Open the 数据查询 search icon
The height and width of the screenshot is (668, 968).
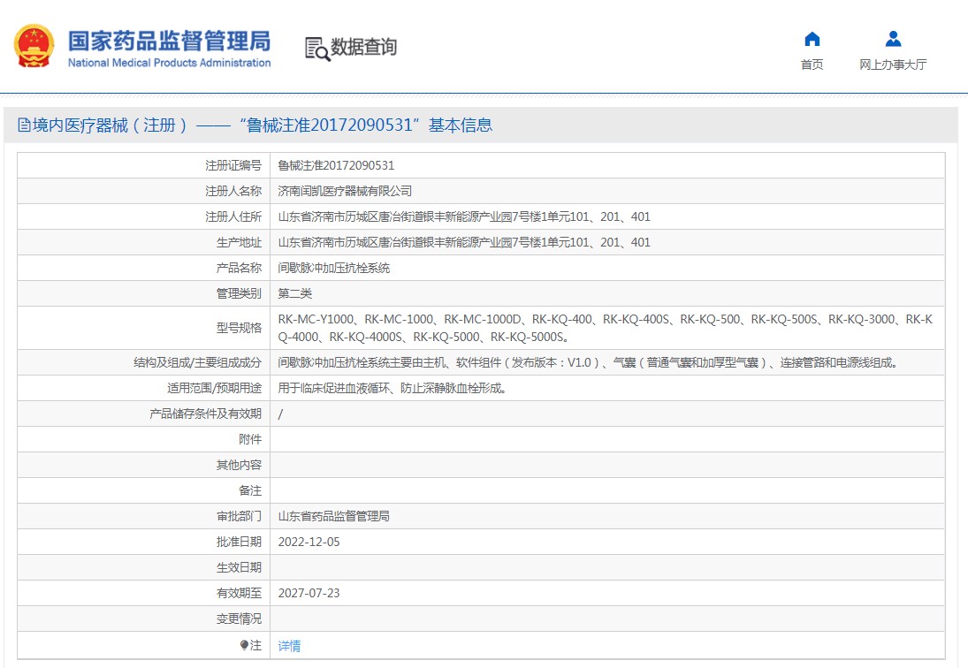[317, 49]
